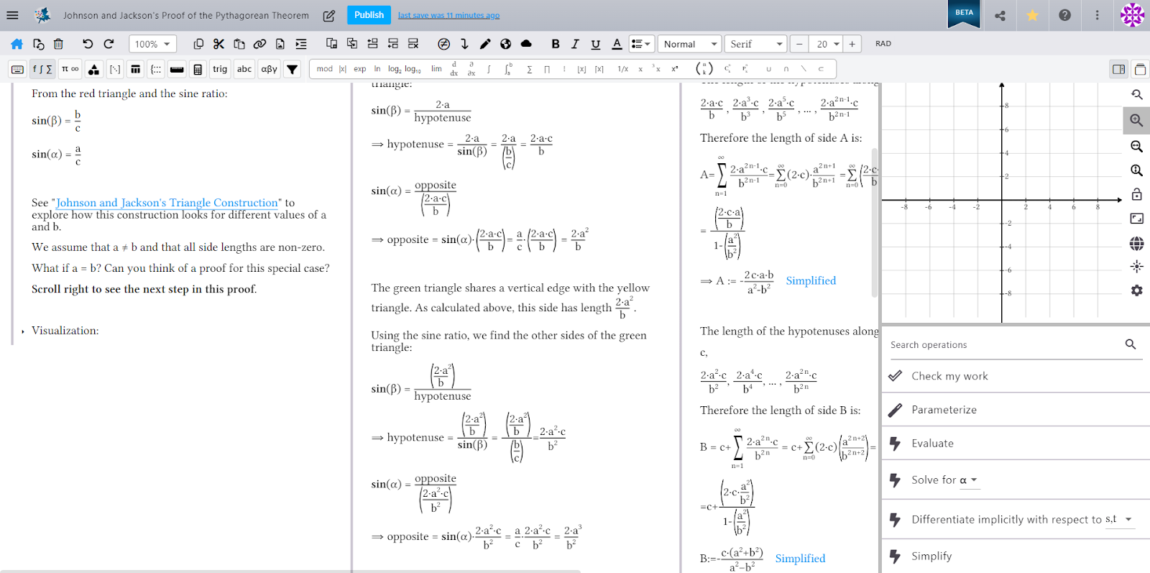Toggle the calculus symbols palette
The image size is (1150, 573).
tap(42, 69)
